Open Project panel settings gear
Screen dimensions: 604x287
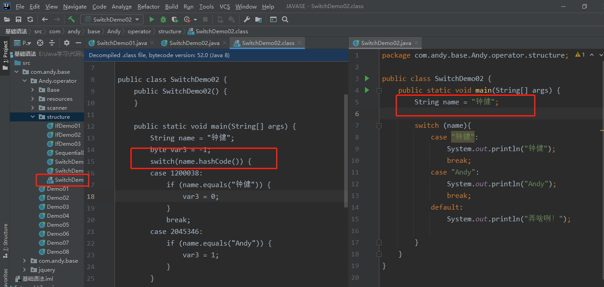[x=67, y=43]
